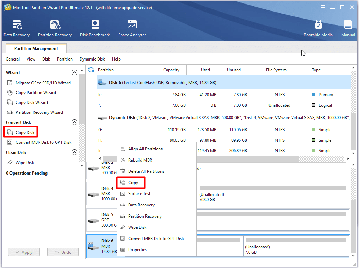
Task: Click the Disk 6 7.0 GB unallocated block
Action: 296,246
